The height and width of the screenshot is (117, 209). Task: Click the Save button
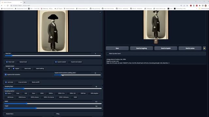(x=117, y=48)
